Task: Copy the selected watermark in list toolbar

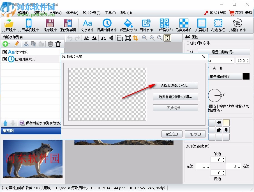Action: tap(34, 44)
